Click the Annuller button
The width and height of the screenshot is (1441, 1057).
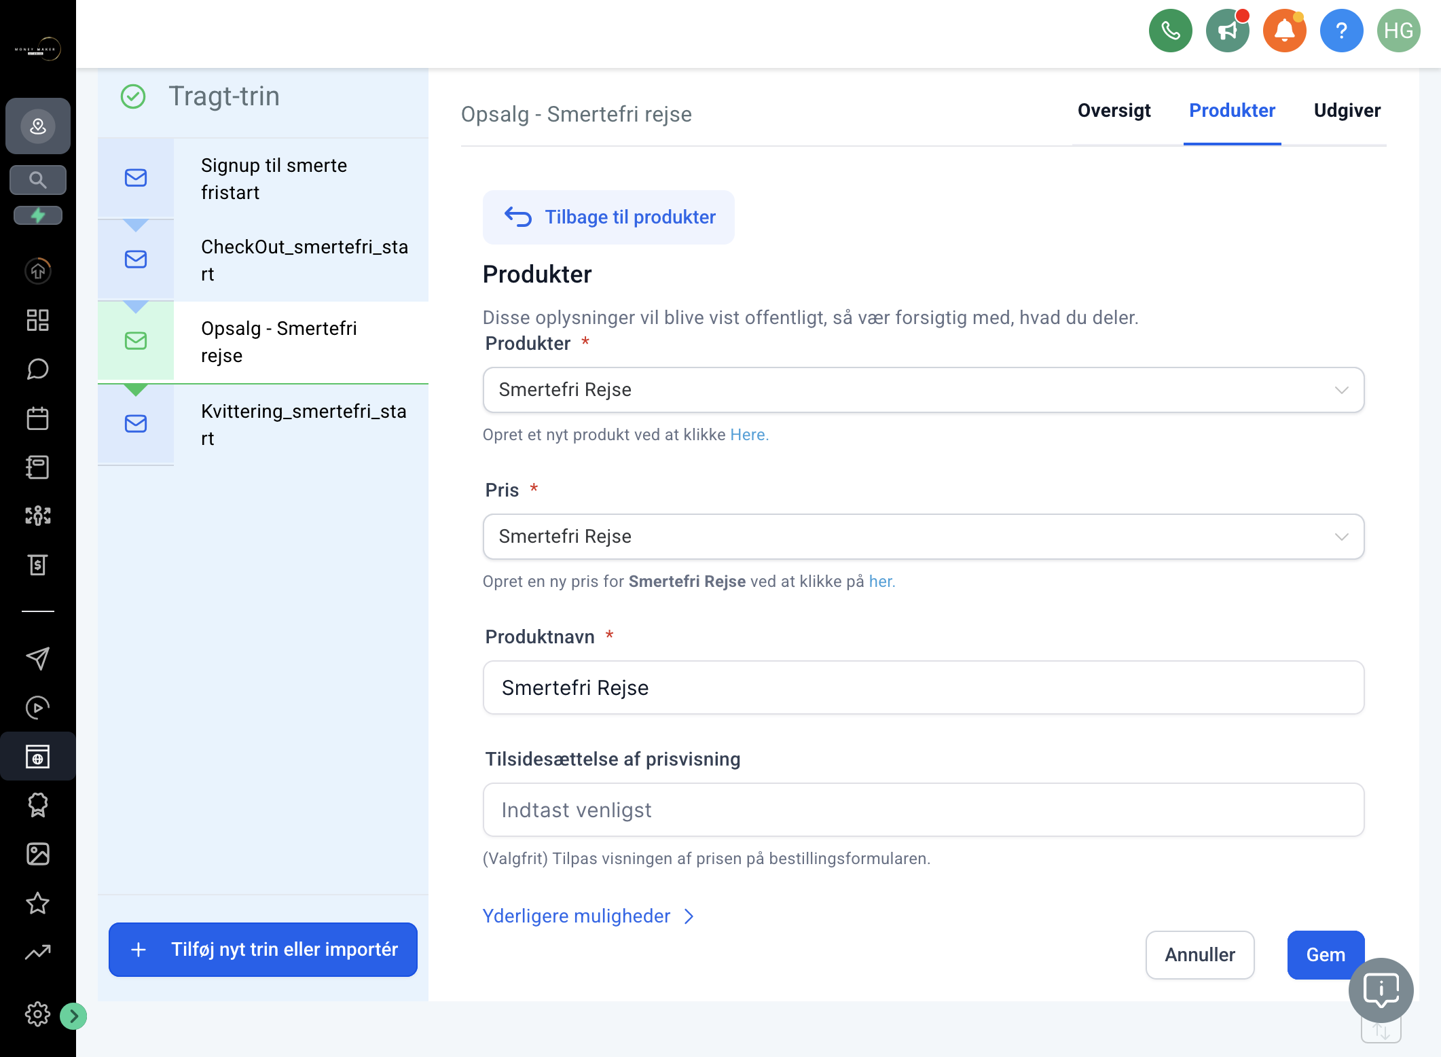(1199, 954)
